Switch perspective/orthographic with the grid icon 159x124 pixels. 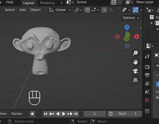[x=135, y=80]
